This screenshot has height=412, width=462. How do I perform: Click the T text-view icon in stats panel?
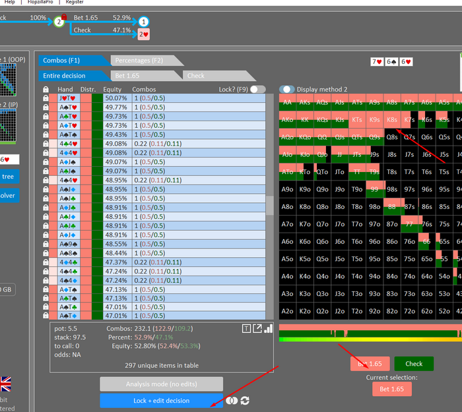tap(246, 328)
